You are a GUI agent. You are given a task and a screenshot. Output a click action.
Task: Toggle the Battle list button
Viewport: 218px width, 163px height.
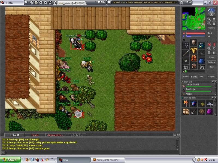[x=194, y=77]
